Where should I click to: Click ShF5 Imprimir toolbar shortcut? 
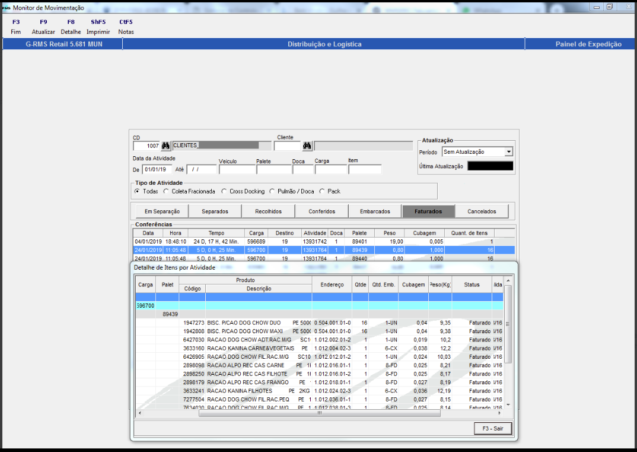(98, 27)
